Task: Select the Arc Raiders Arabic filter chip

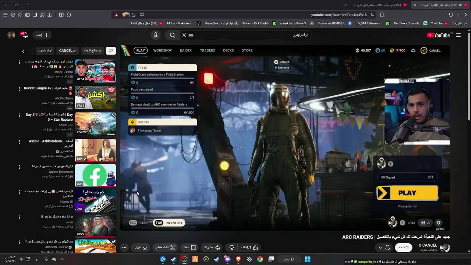Action: (x=45, y=50)
